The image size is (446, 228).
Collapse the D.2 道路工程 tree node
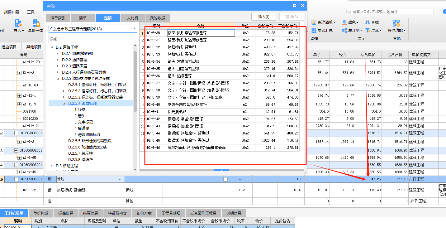click(51, 47)
